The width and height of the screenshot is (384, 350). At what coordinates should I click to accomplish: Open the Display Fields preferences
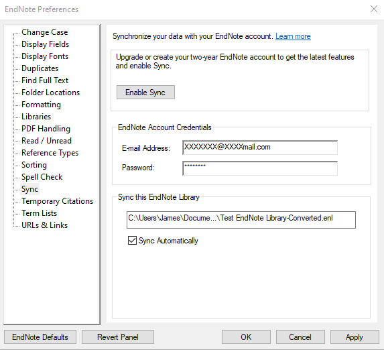(46, 44)
